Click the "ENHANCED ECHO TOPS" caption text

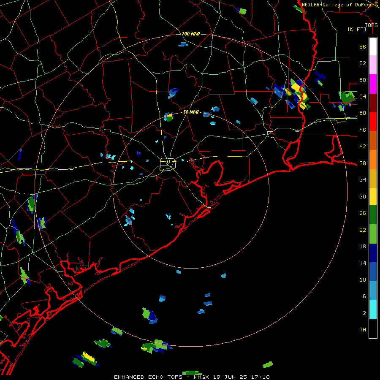pos(148,377)
